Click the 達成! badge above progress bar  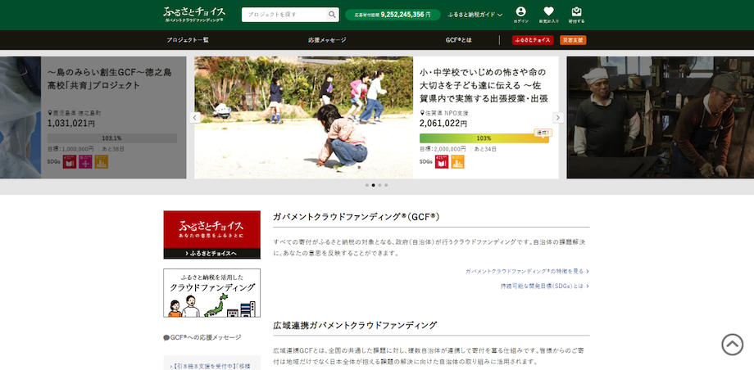click(543, 132)
